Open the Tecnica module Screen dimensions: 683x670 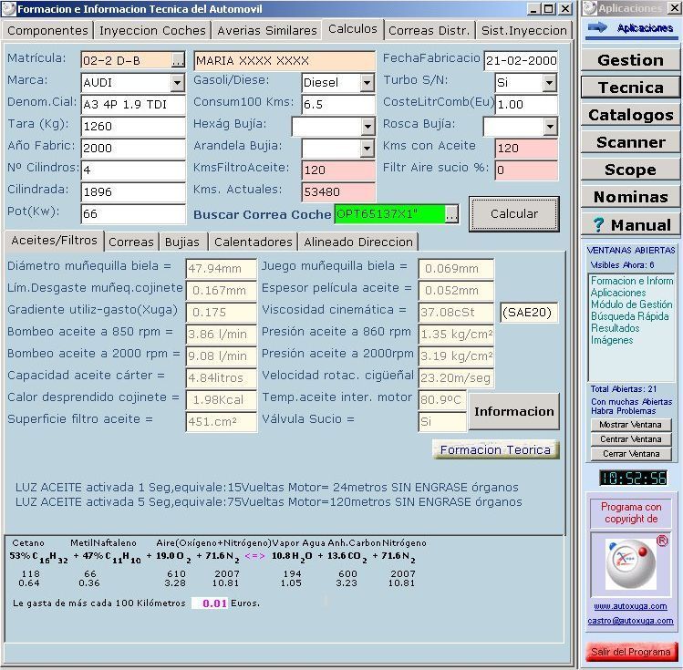[630, 88]
